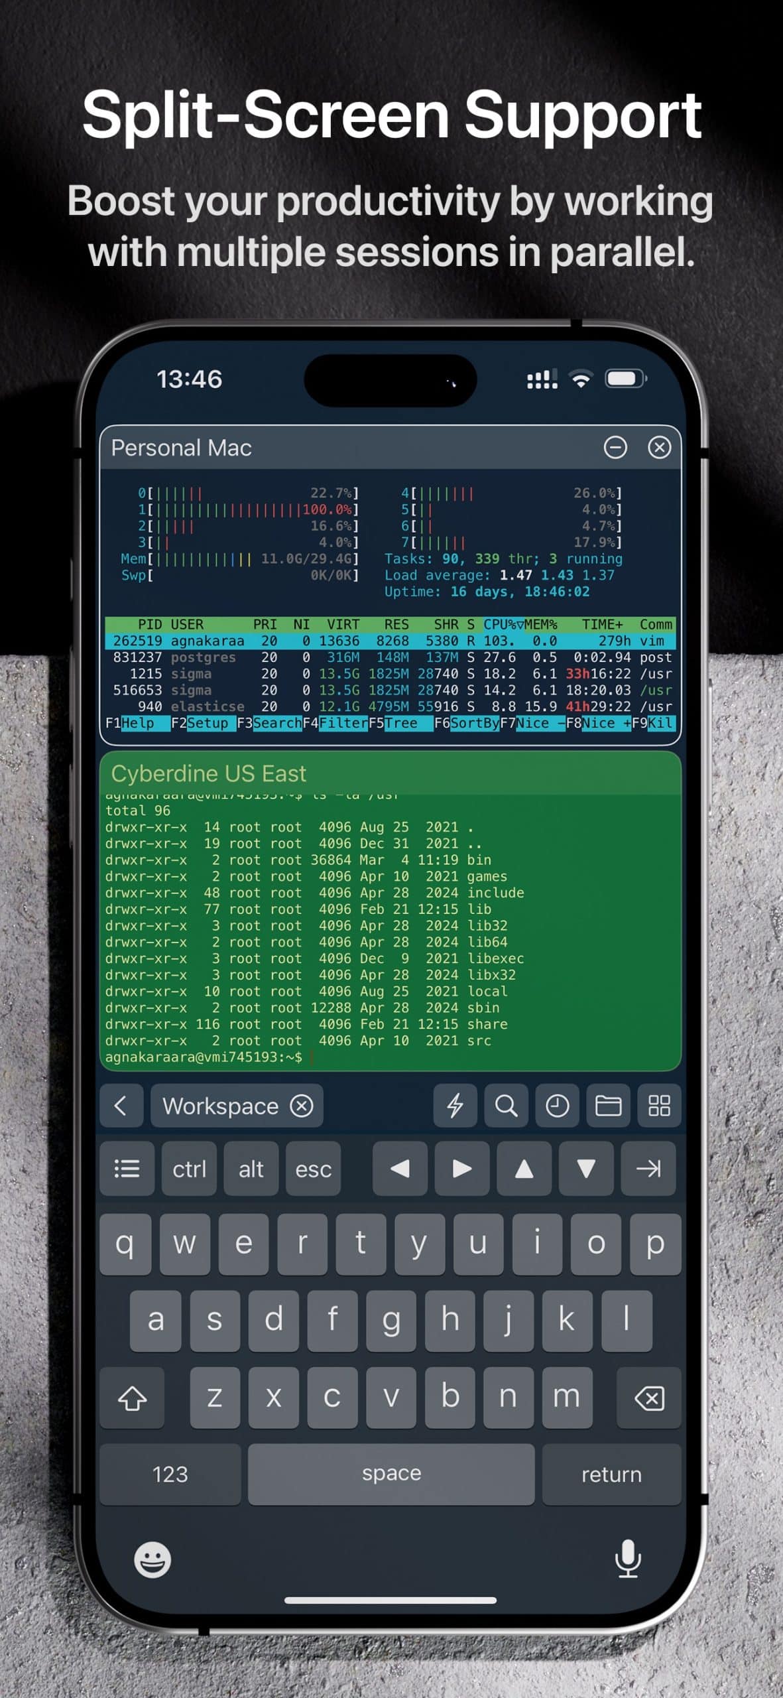The width and height of the screenshot is (783, 1698).
Task: Click CPU core 1 bar at 100.0%
Action: [249, 509]
